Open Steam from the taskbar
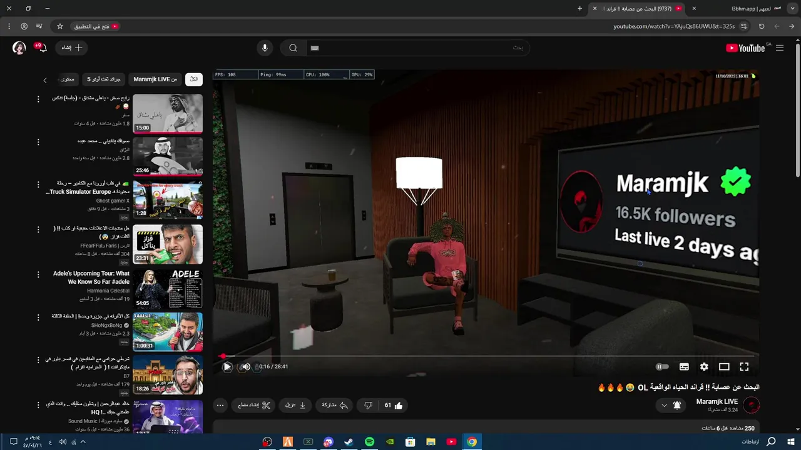The width and height of the screenshot is (801, 450). click(x=349, y=442)
